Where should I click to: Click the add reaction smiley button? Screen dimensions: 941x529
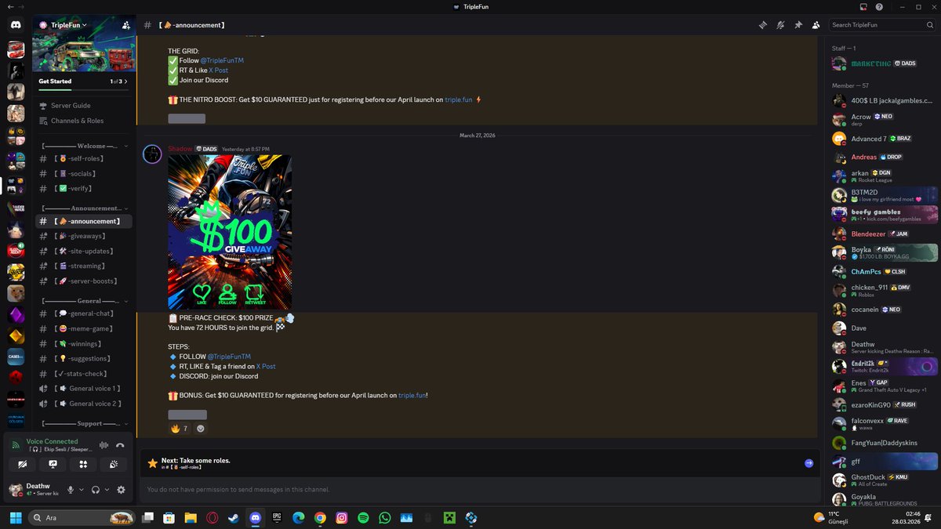point(201,429)
